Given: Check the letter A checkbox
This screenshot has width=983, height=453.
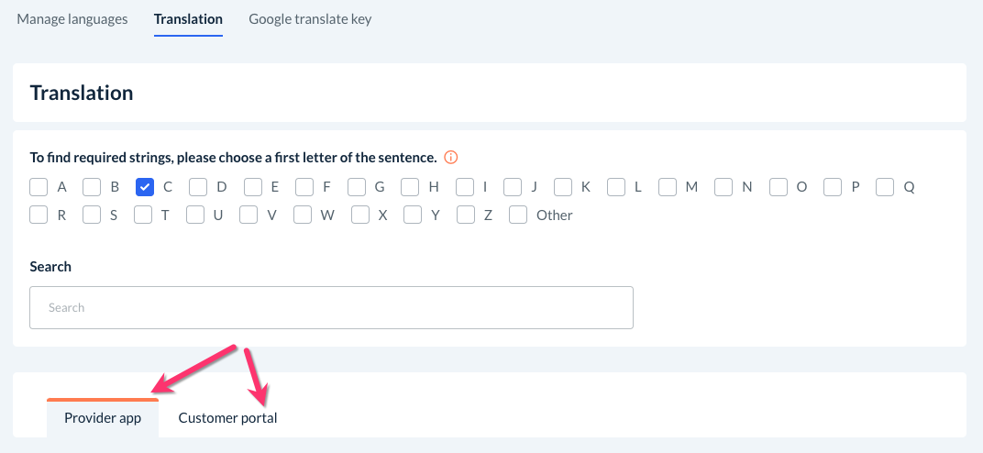Looking at the screenshot, I should pyautogui.click(x=39, y=187).
